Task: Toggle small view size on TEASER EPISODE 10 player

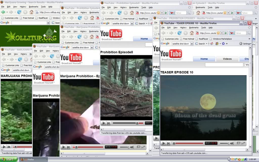Action: [239, 143]
